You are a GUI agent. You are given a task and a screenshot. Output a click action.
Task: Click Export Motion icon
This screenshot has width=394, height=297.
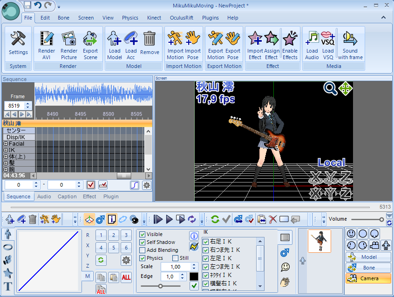[x=216, y=38]
